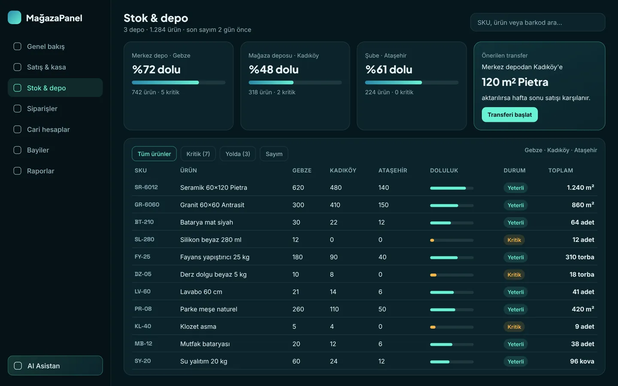Open the Yolda (3) tab

[238, 154]
